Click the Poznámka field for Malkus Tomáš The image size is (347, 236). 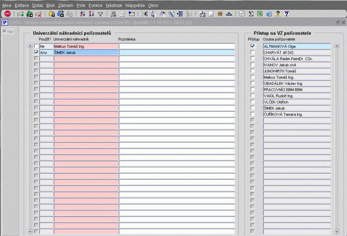[177, 46]
